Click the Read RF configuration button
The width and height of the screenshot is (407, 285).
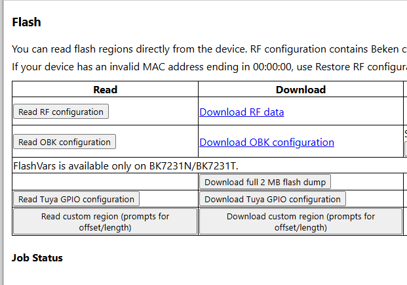pos(61,112)
